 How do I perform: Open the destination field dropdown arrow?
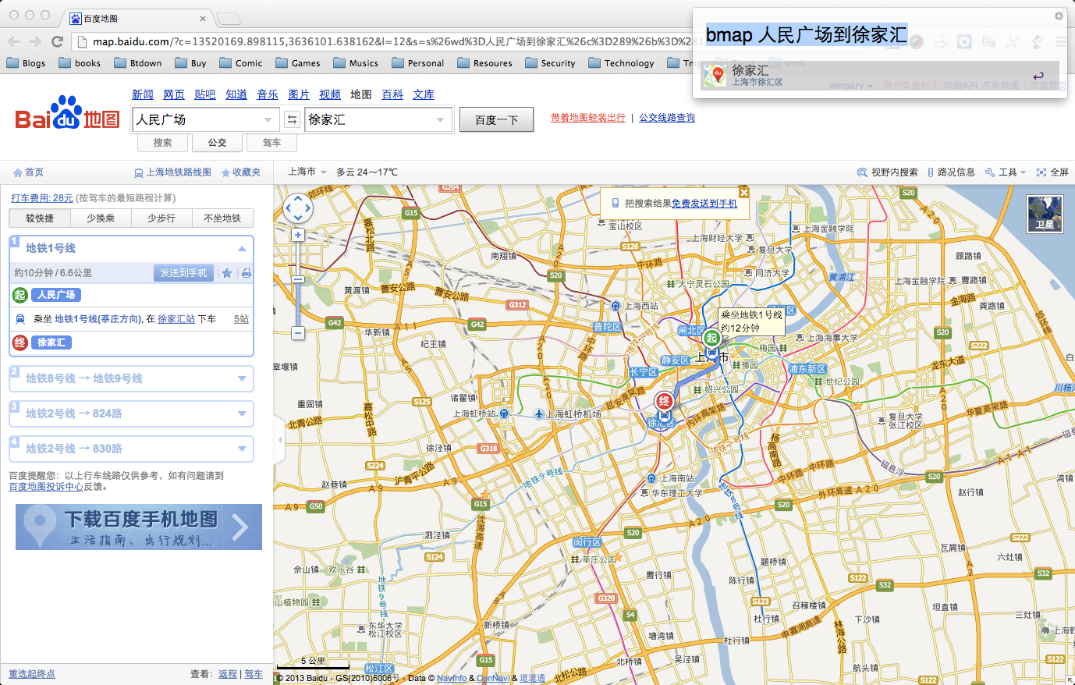coord(441,119)
